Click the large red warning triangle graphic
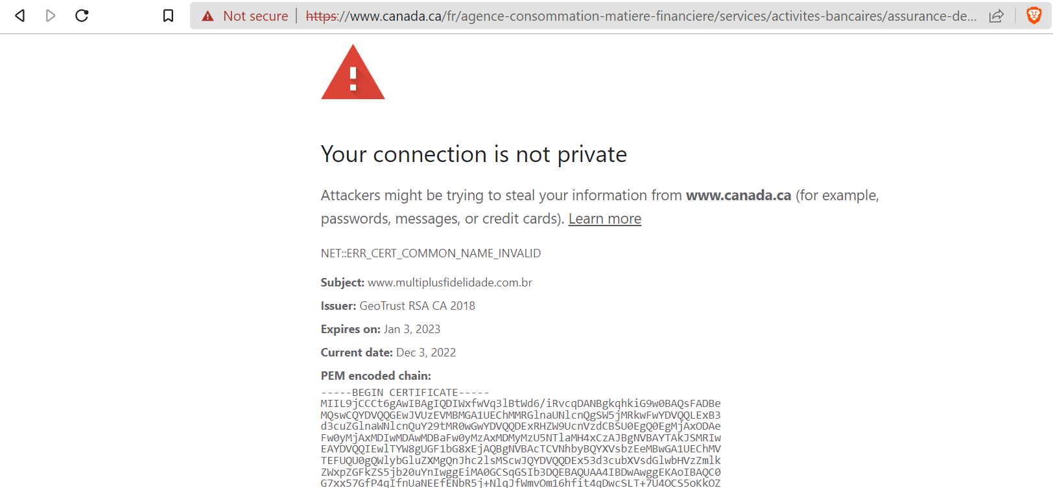The width and height of the screenshot is (1053, 488). (353, 72)
